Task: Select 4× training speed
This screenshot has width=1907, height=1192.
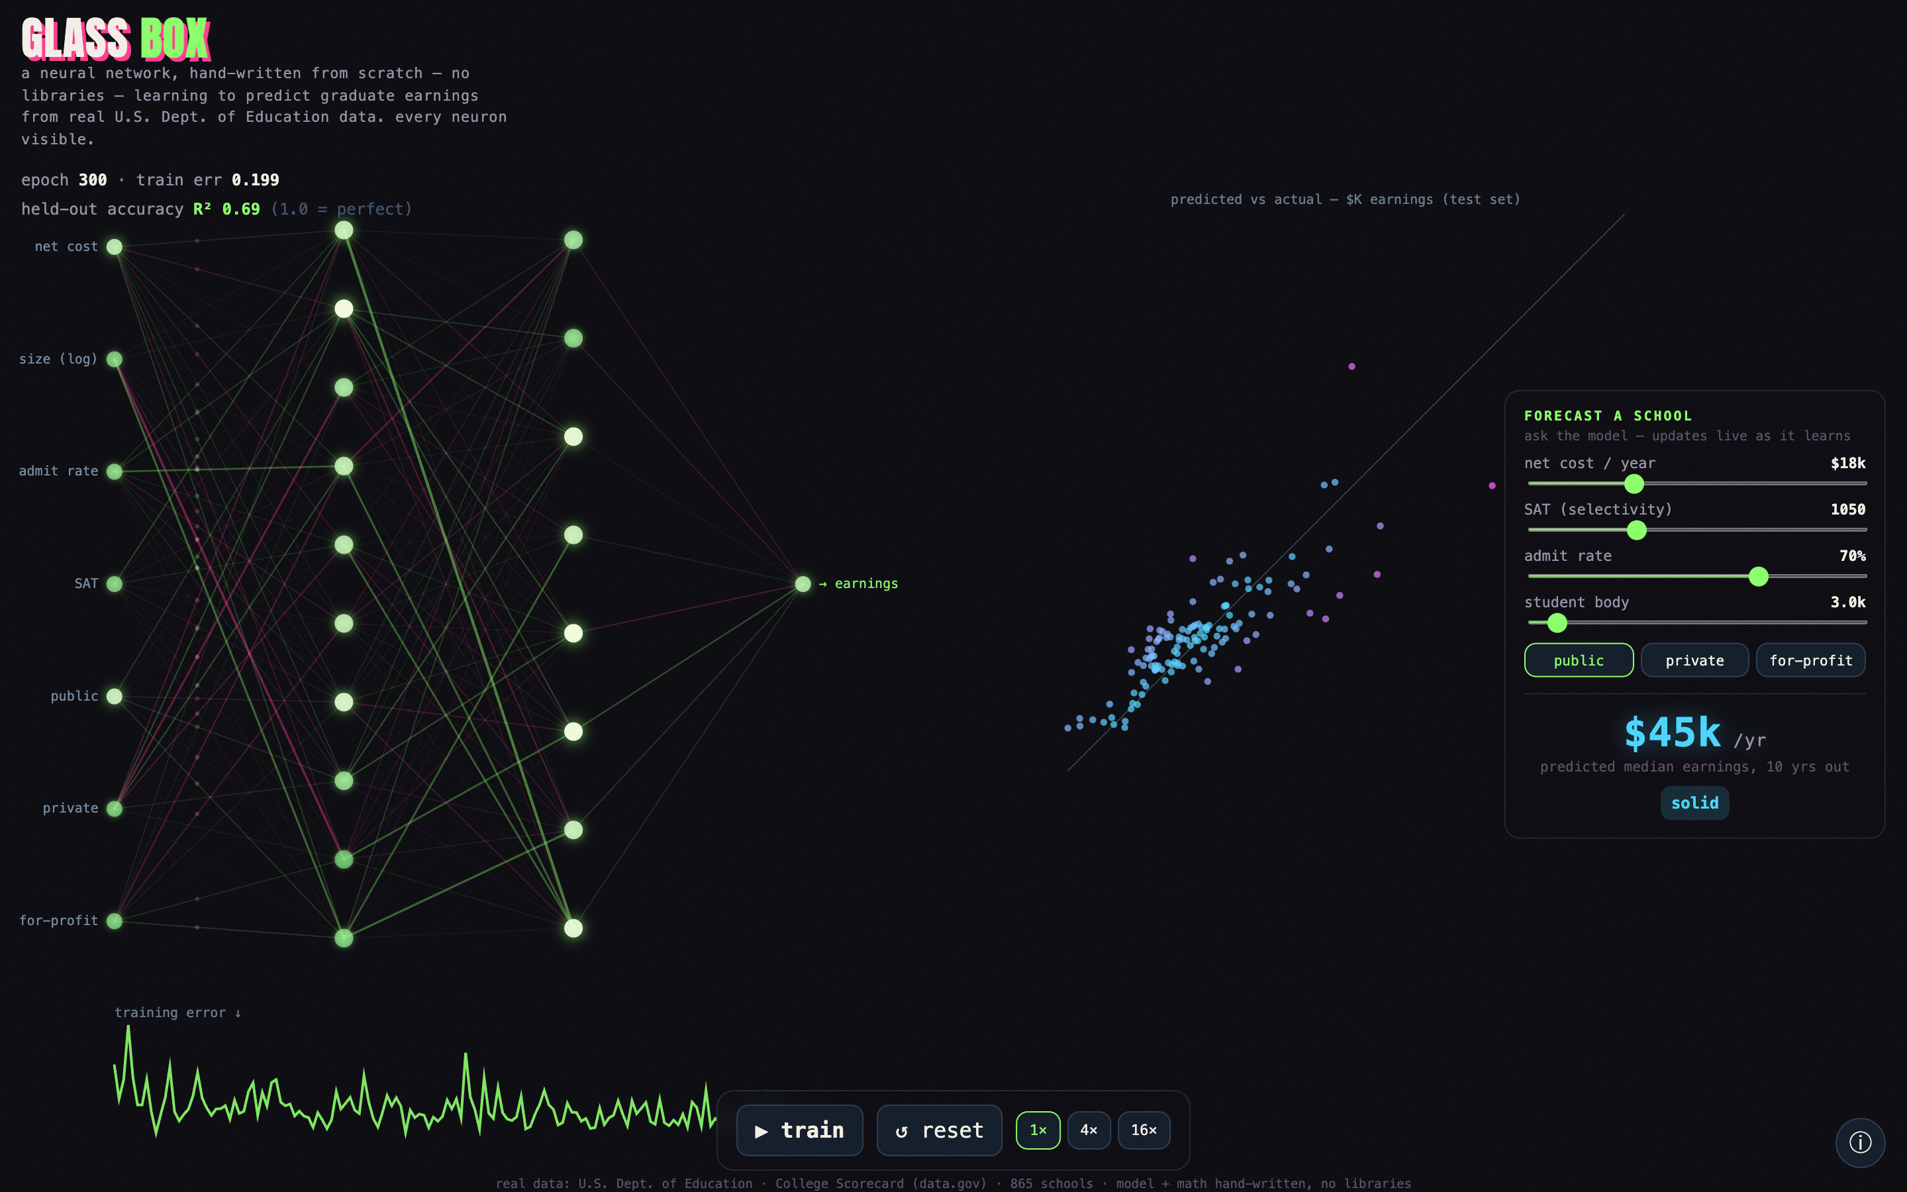Action: point(1089,1130)
